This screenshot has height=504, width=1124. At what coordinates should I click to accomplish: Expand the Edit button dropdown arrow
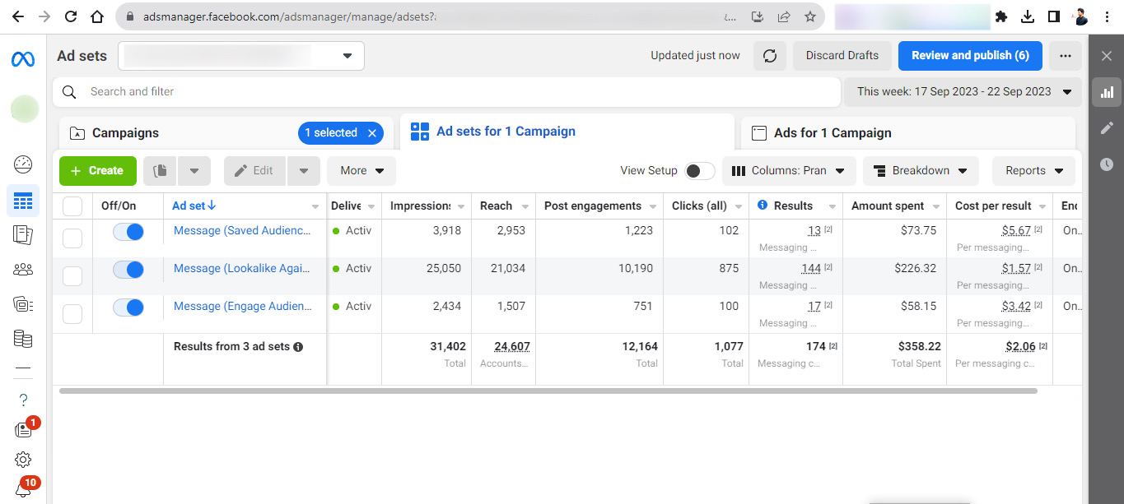304,171
